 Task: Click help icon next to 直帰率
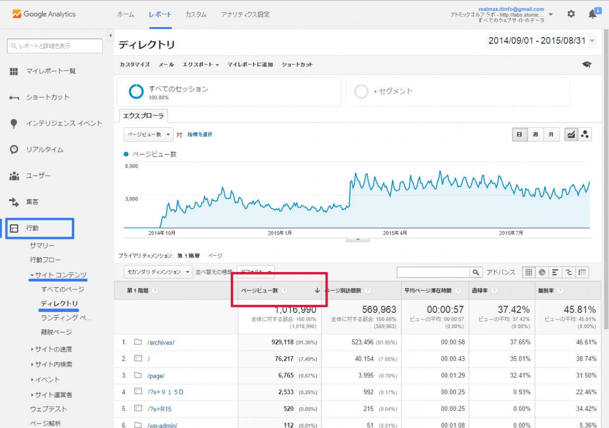(494, 291)
